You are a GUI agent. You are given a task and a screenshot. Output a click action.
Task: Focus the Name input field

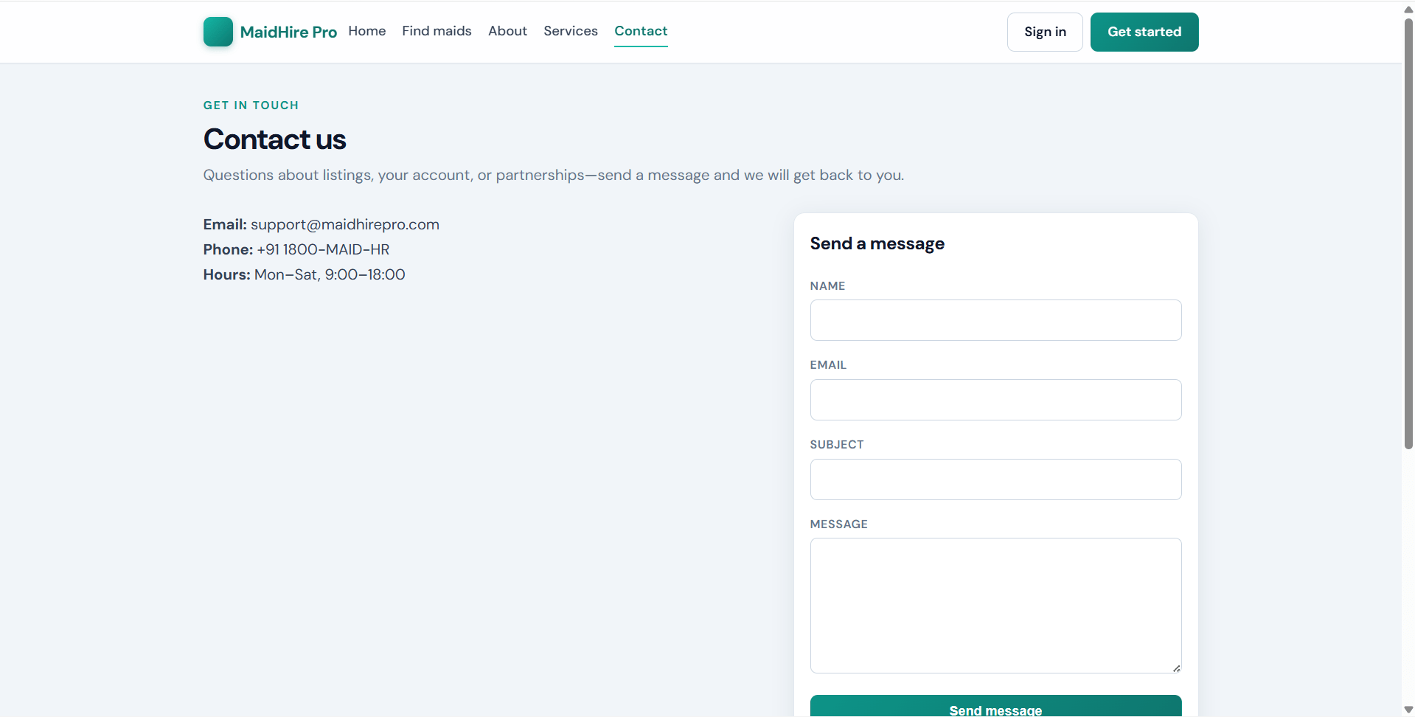[995, 320]
